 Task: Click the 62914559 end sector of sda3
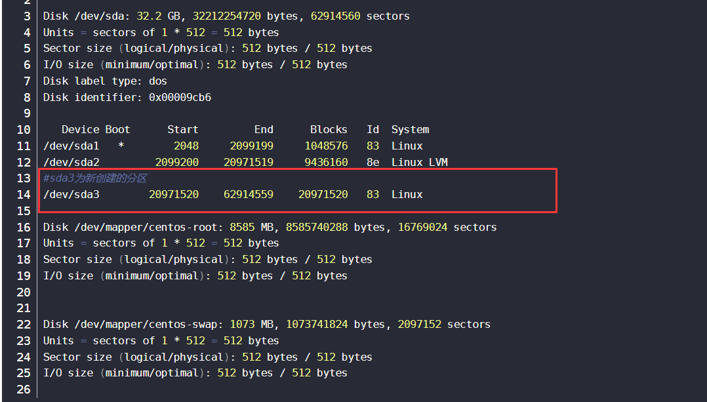click(251, 194)
